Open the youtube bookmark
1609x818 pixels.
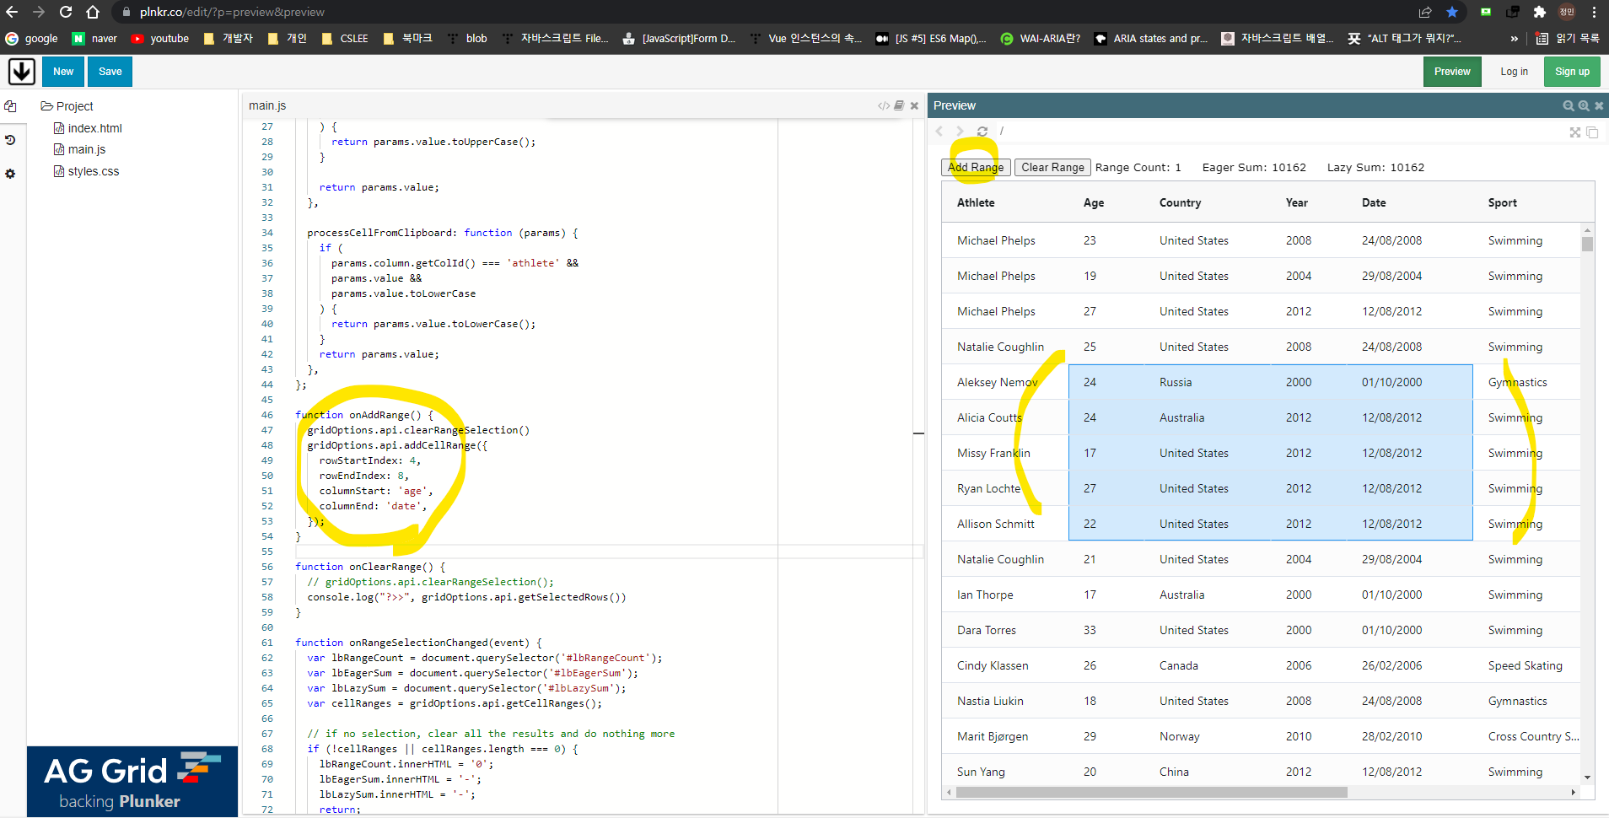[159, 38]
